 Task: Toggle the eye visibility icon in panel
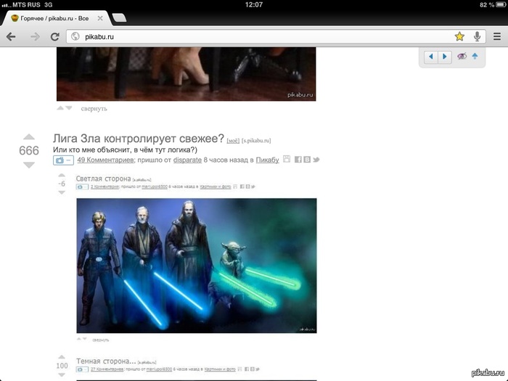(x=462, y=57)
